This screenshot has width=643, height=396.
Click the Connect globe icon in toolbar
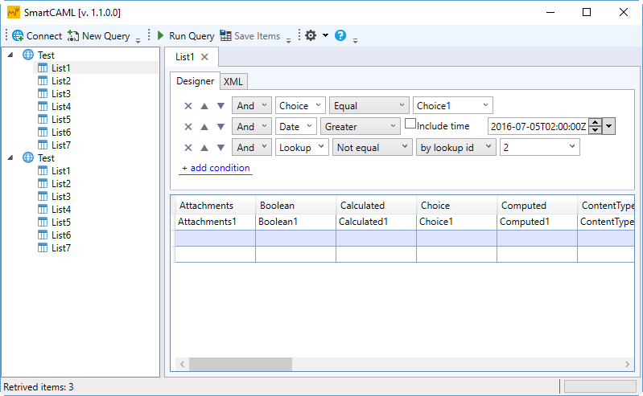click(18, 36)
